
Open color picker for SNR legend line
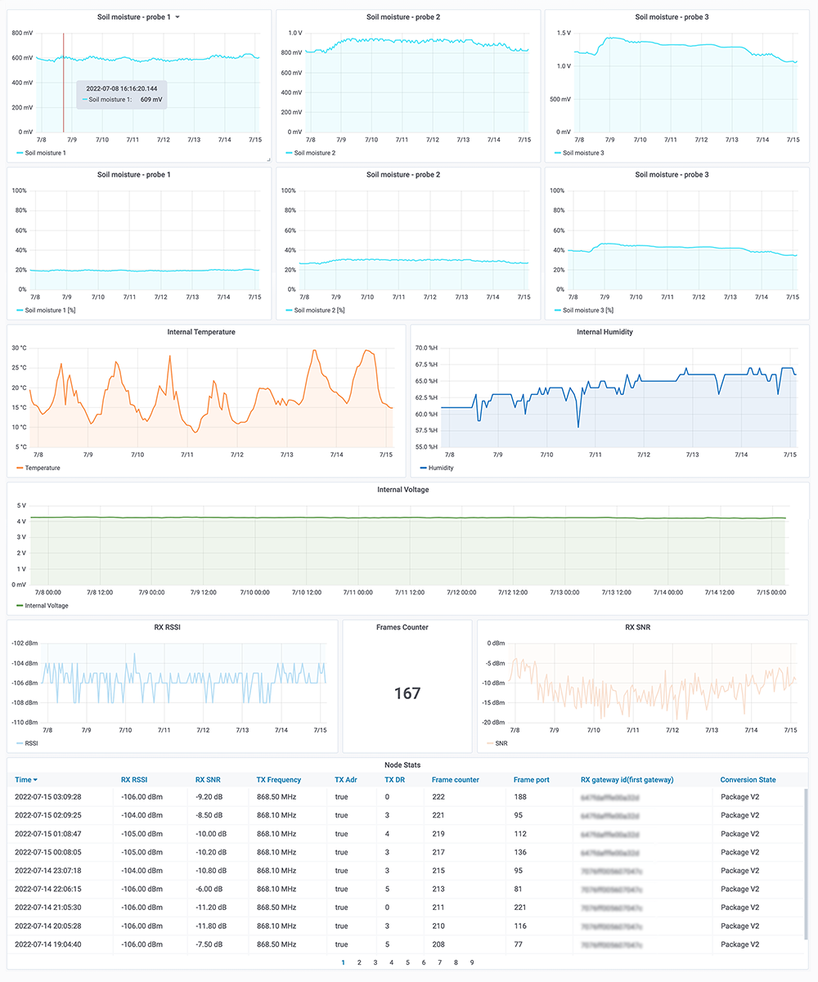491,743
